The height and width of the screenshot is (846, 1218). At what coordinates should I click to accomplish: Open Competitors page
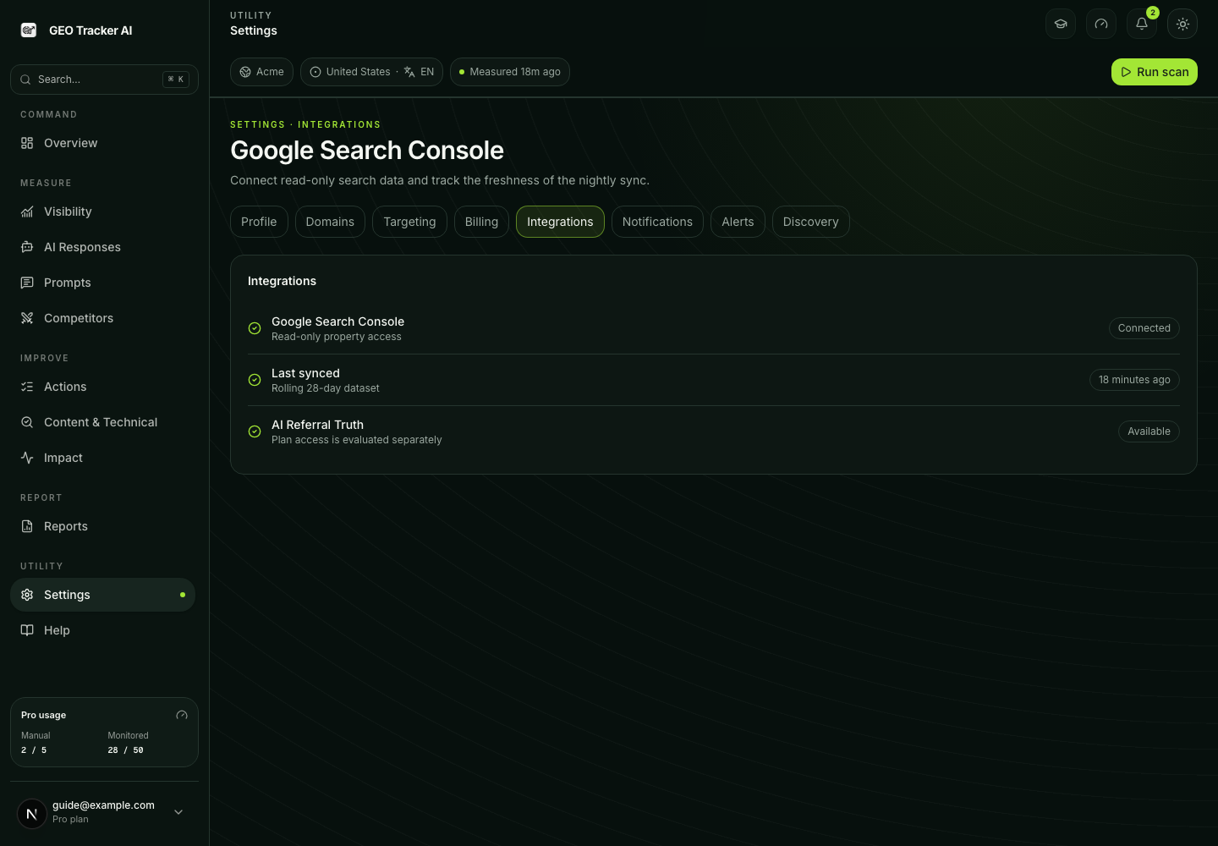click(x=102, y=318)
